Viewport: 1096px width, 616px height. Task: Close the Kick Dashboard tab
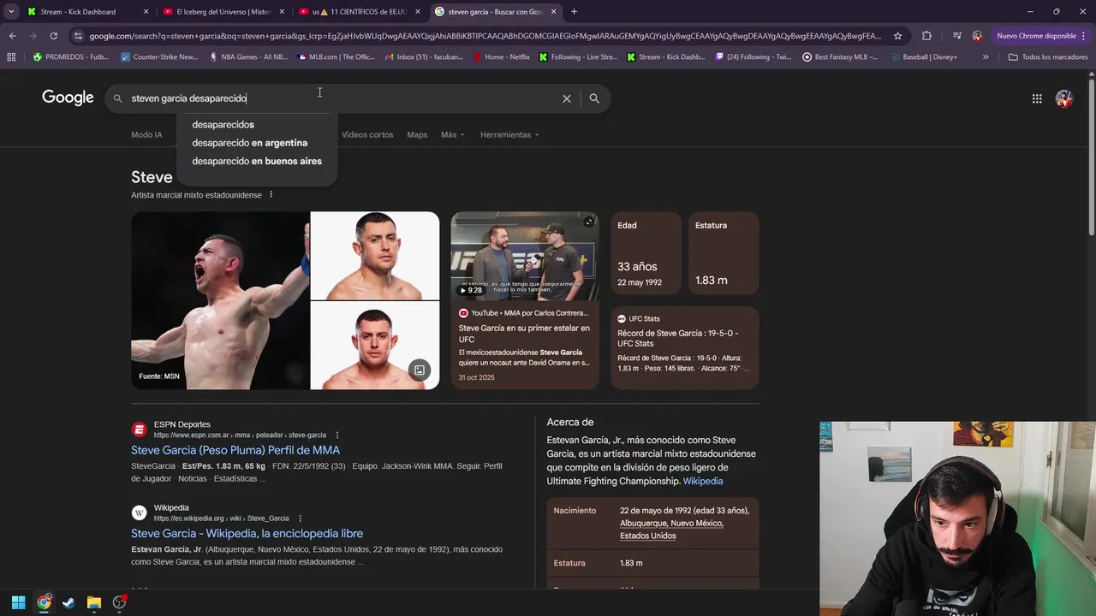[146, 12]
